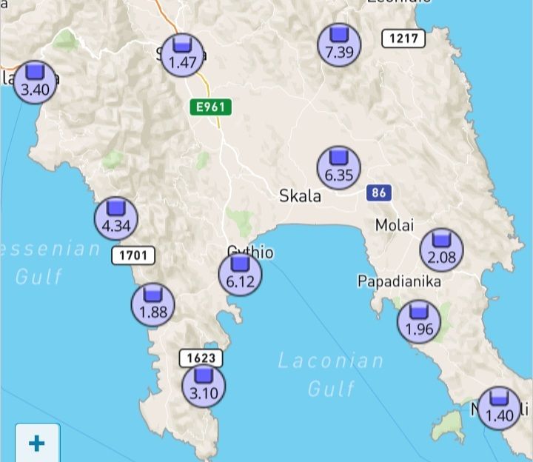This screenshot has width=533, height=462.
Task: Click the 1217 road label
Action: [x=403, y=38]
